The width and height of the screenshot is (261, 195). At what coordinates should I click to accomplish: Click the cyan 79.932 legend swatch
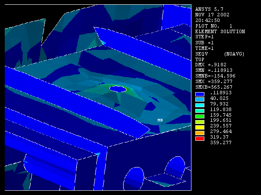point(200,104)
